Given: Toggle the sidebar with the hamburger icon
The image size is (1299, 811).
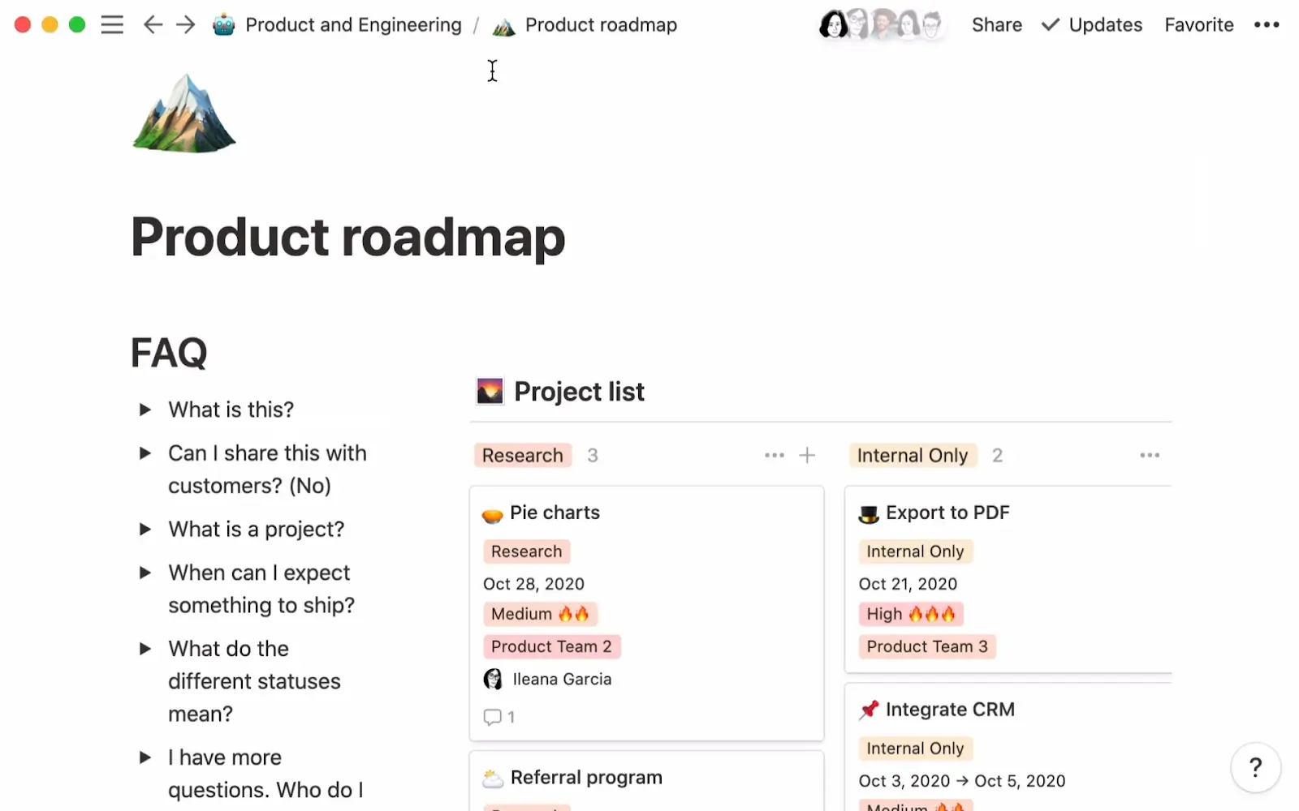Looking at the screenshot, I should click(112, 24).
